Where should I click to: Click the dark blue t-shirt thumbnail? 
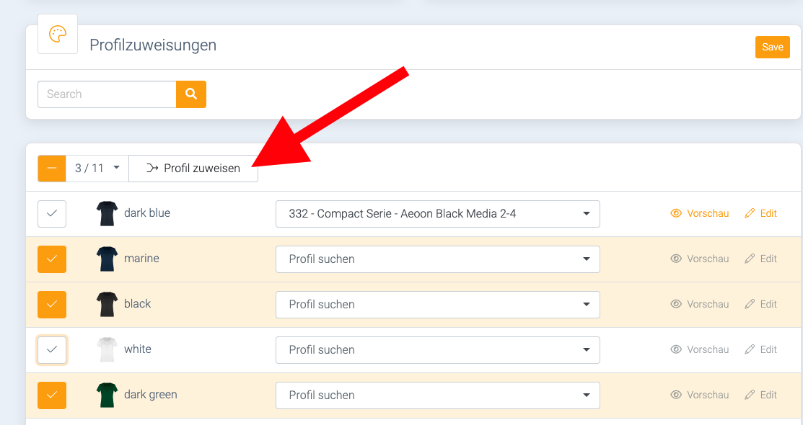pos(107,213)
